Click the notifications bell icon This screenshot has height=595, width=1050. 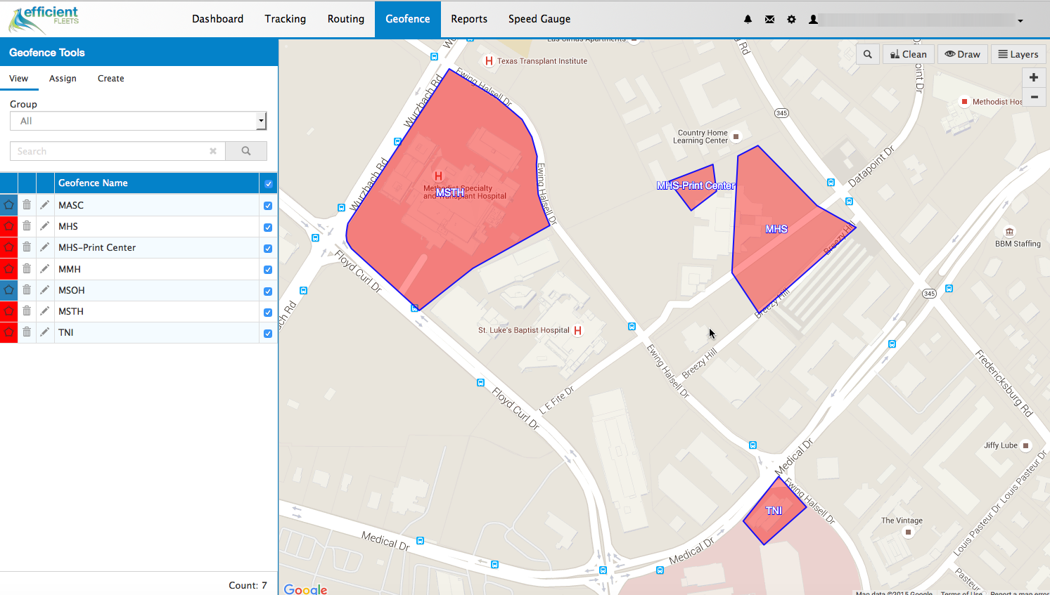tap(748, 20)
